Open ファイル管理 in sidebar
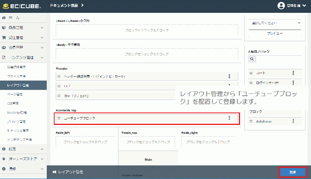 (x=17, y=76)
